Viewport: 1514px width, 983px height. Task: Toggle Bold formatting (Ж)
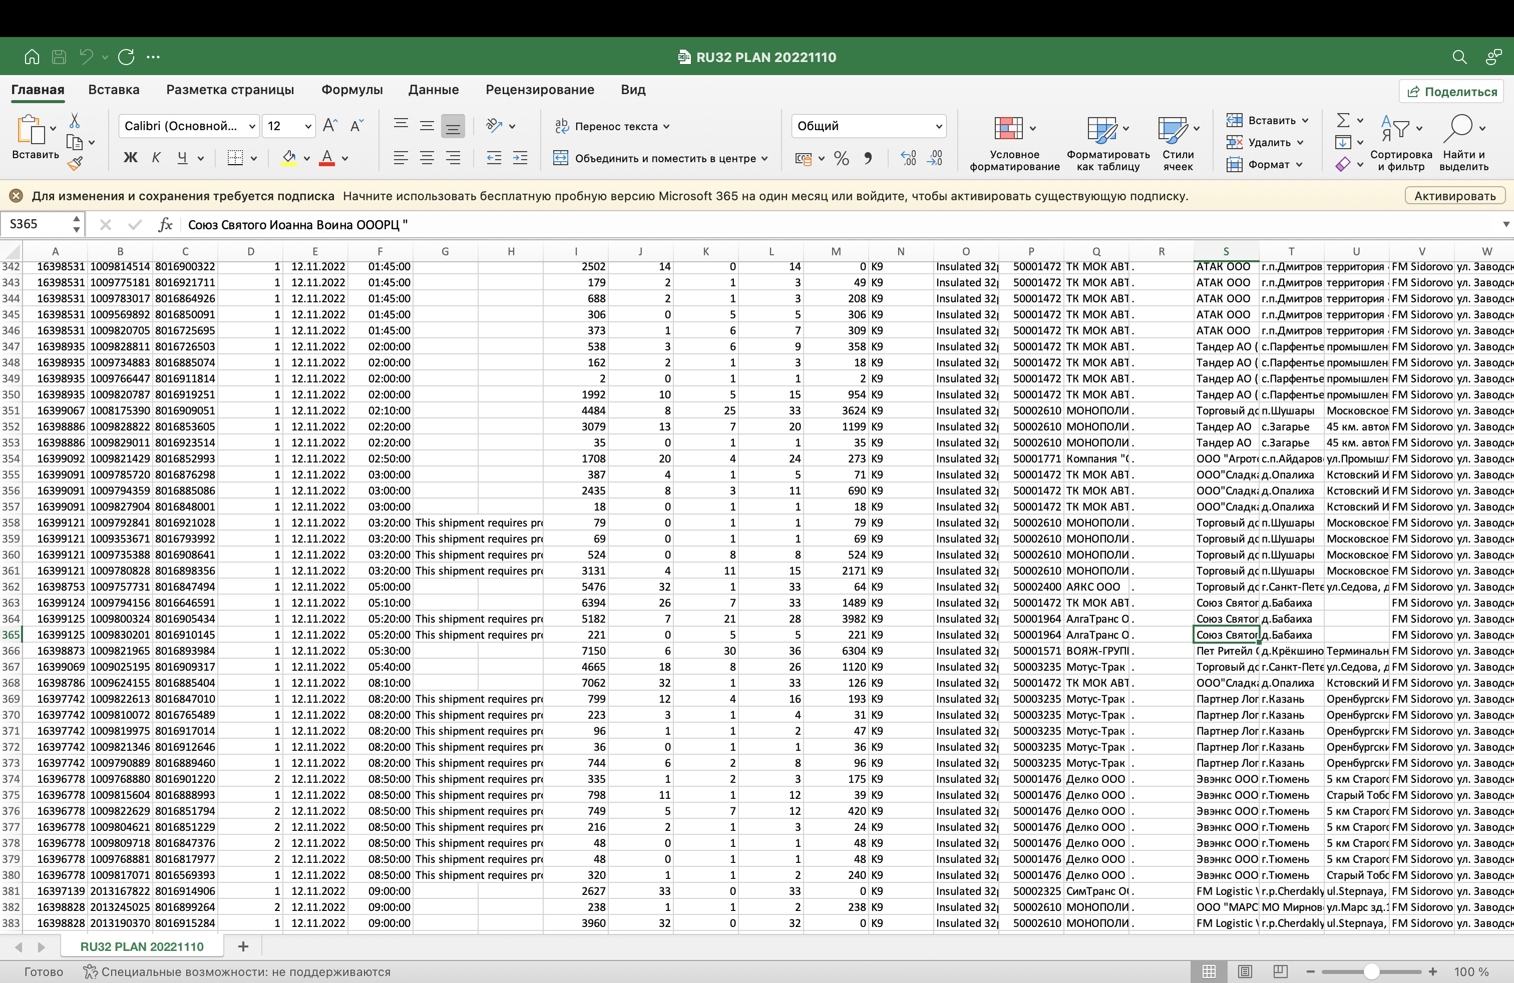[x=130, y=158]
